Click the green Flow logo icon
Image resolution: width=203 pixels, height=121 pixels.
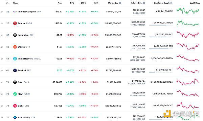point(15,94)
